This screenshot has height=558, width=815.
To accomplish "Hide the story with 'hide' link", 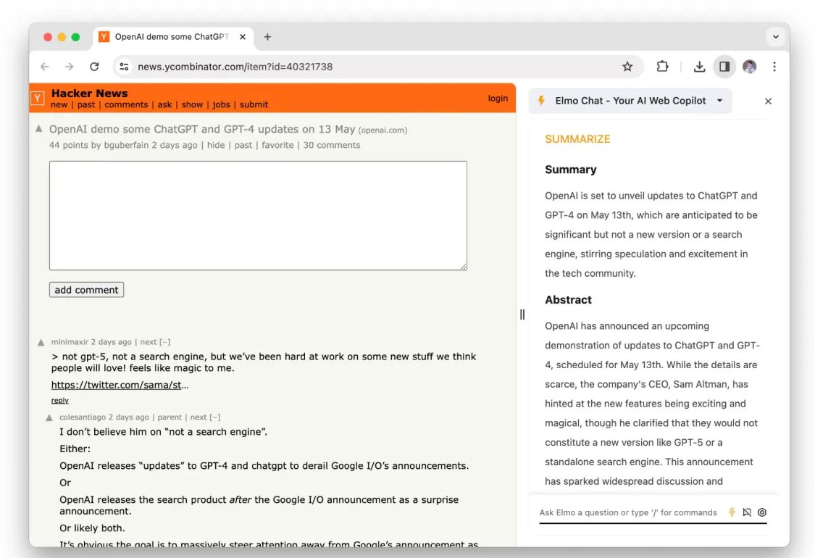I will (216, 145).
